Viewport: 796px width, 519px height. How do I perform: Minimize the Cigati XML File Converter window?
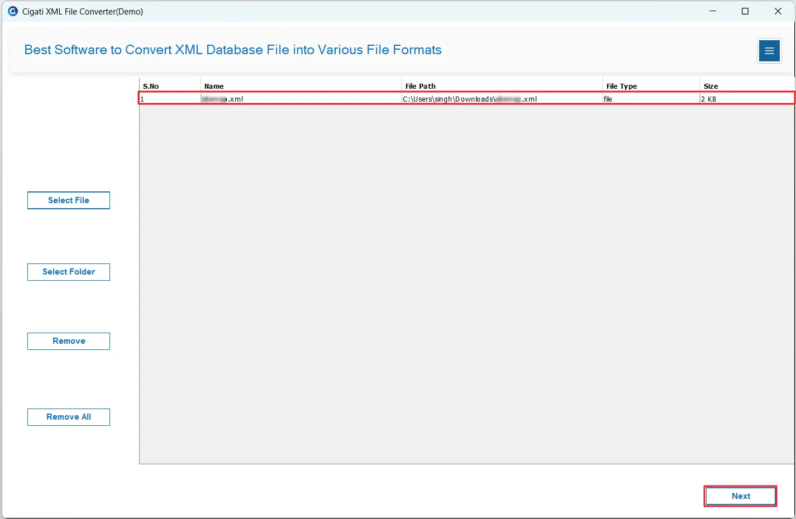tap(713, 11)
